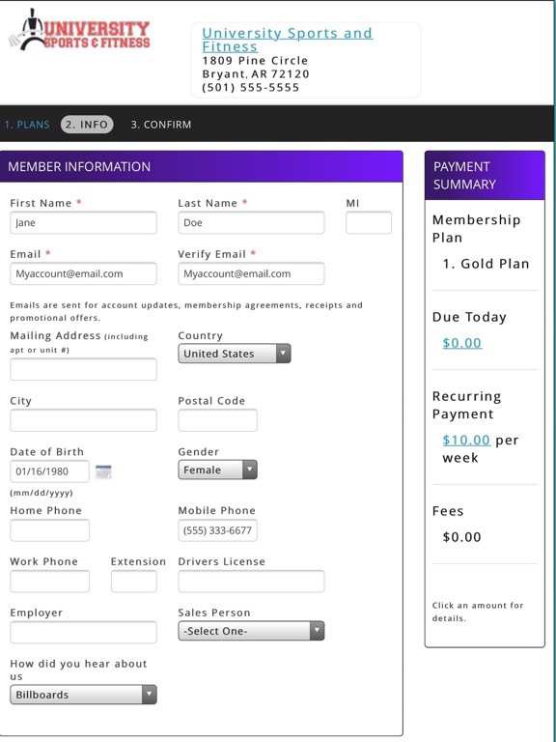Click the Drivers License field

click(251, 581)
